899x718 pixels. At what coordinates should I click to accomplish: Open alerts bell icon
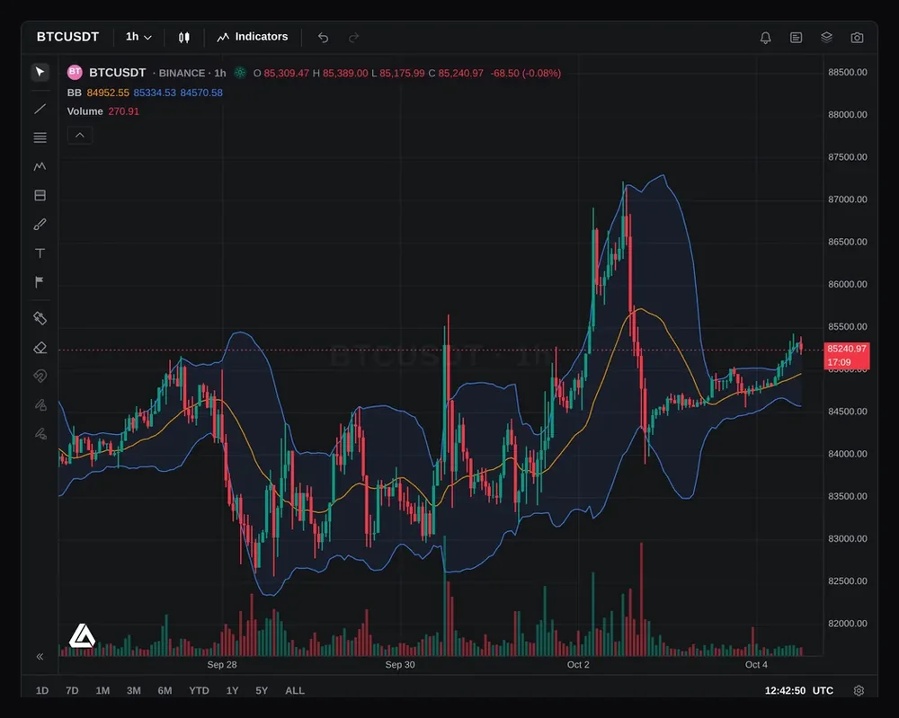(765, 37)
